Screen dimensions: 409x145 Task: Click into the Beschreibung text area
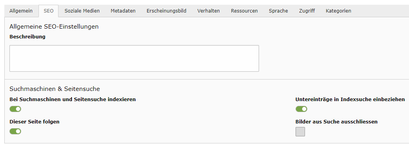tap(134, 58)
